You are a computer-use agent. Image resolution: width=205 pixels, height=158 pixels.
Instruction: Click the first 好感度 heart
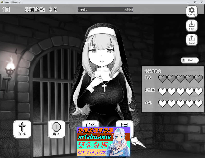pos(162,91)
